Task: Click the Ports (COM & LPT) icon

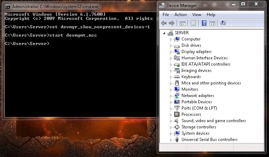Action: (x=177, y=108)
